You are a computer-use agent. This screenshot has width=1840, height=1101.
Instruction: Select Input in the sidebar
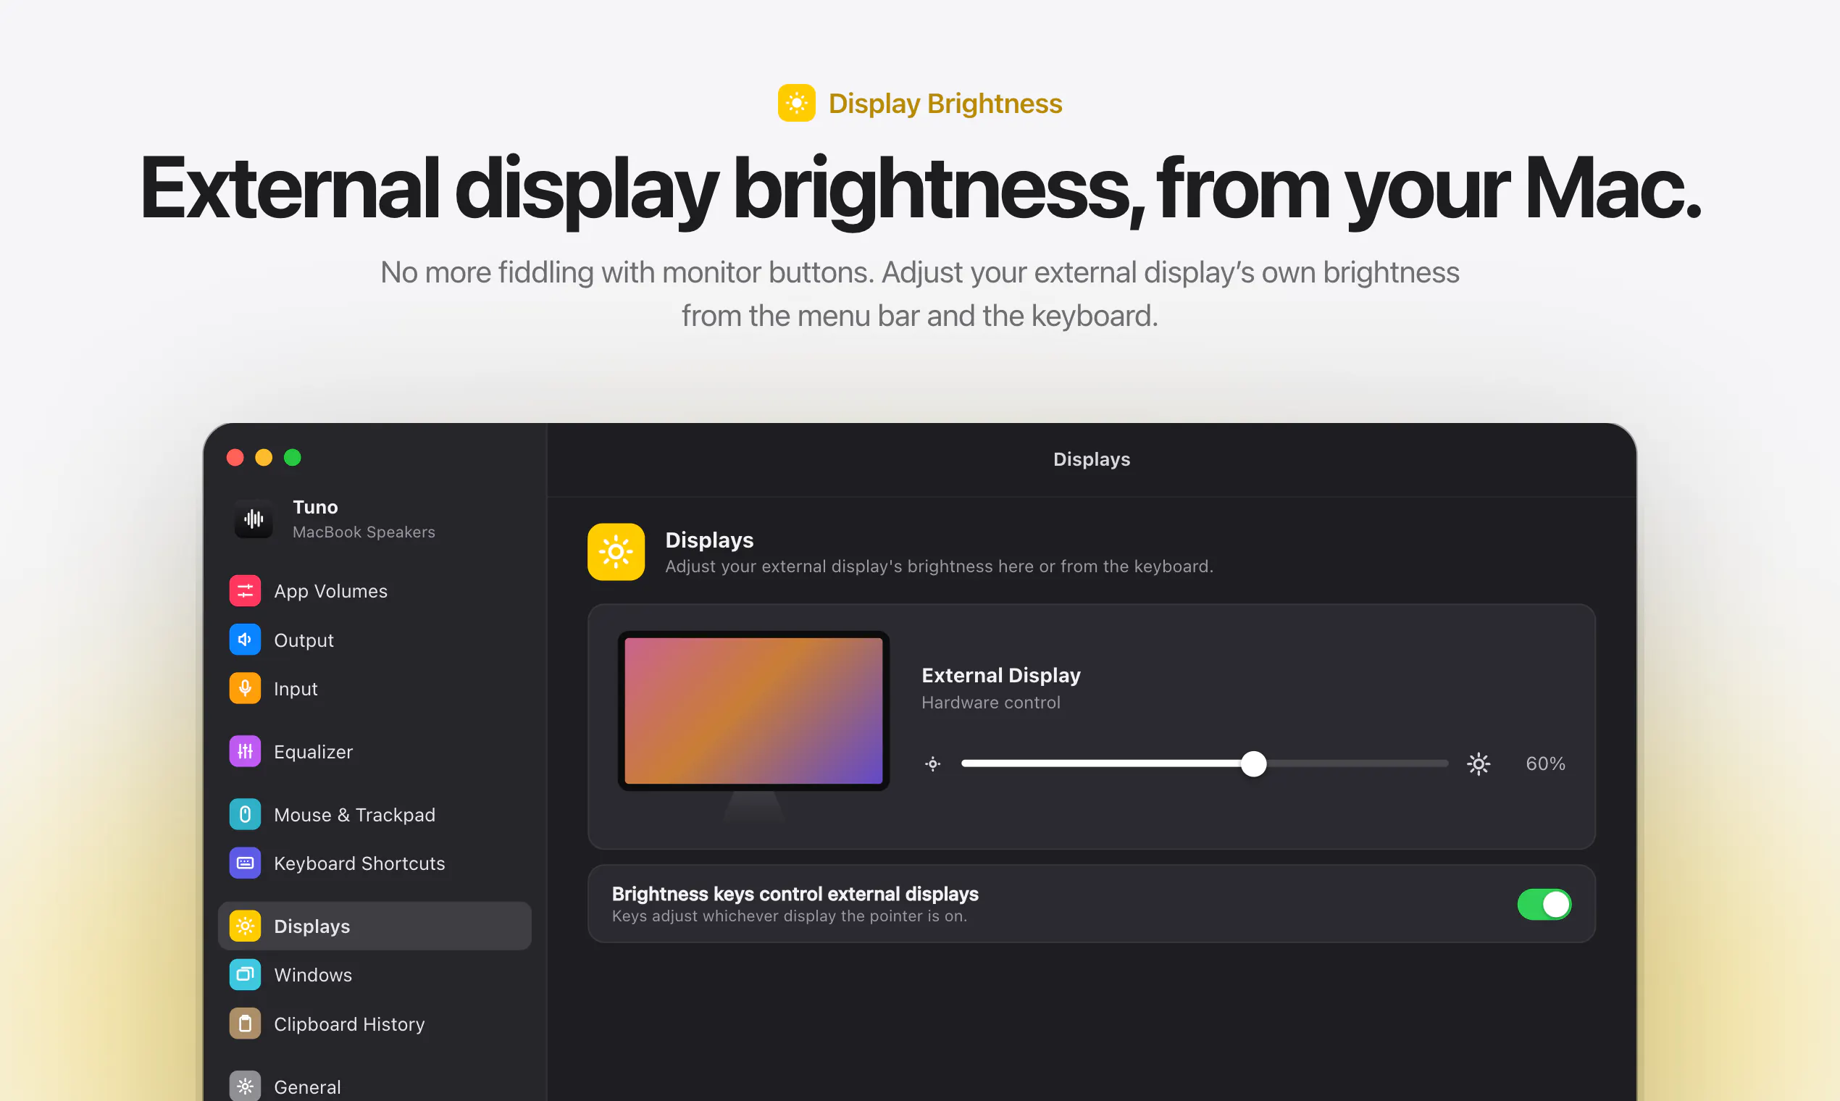pos(375,689)
